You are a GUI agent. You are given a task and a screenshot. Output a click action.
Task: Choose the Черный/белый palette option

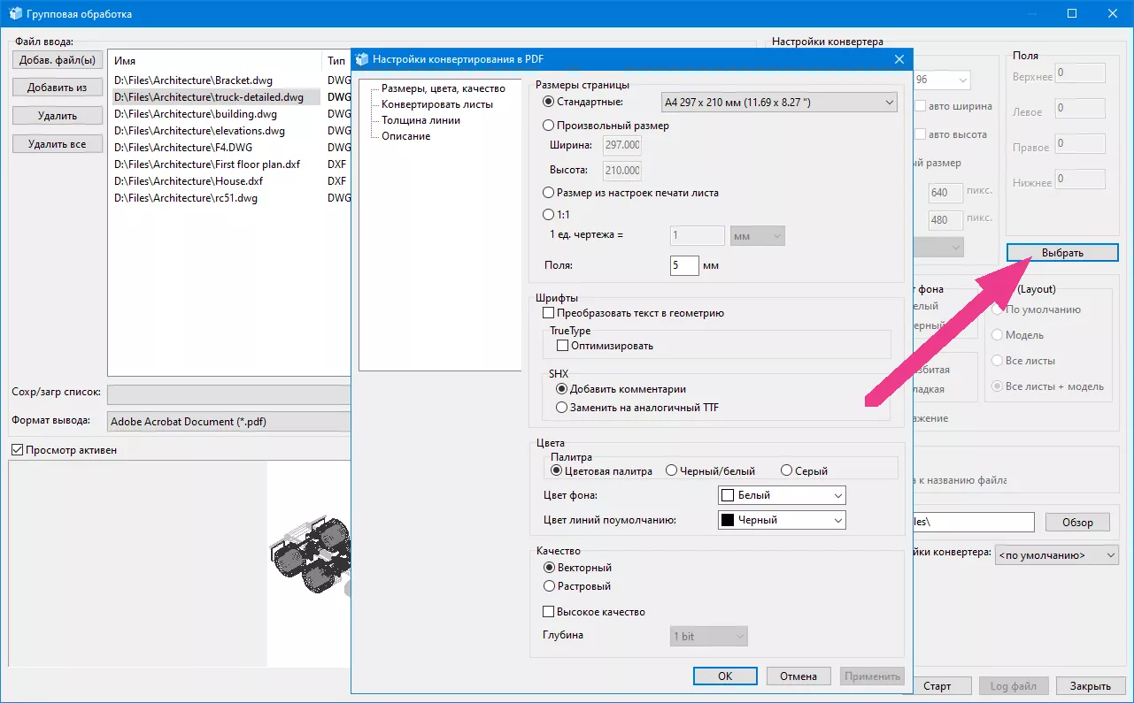671,471
